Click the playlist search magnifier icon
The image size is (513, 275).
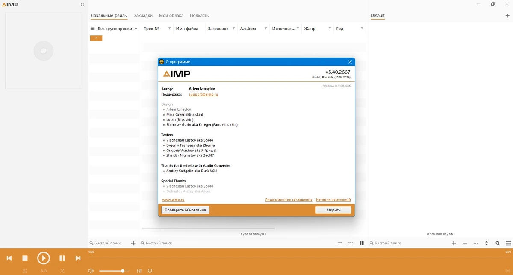pos(498,243)
